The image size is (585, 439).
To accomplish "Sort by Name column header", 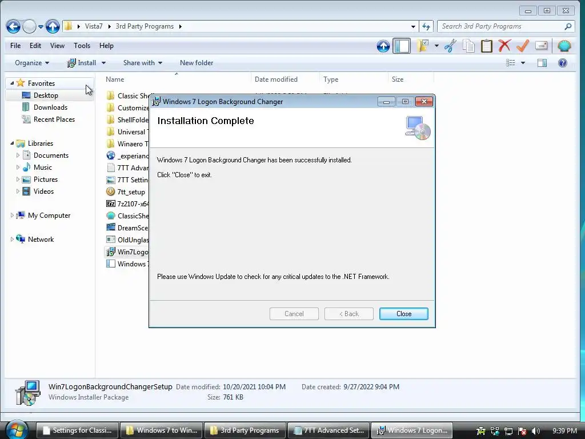I will [x=115, y=79].
